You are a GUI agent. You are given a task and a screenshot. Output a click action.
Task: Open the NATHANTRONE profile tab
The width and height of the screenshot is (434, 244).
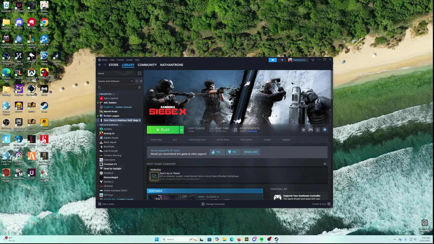pyautogui.click(x=172, y=65)
